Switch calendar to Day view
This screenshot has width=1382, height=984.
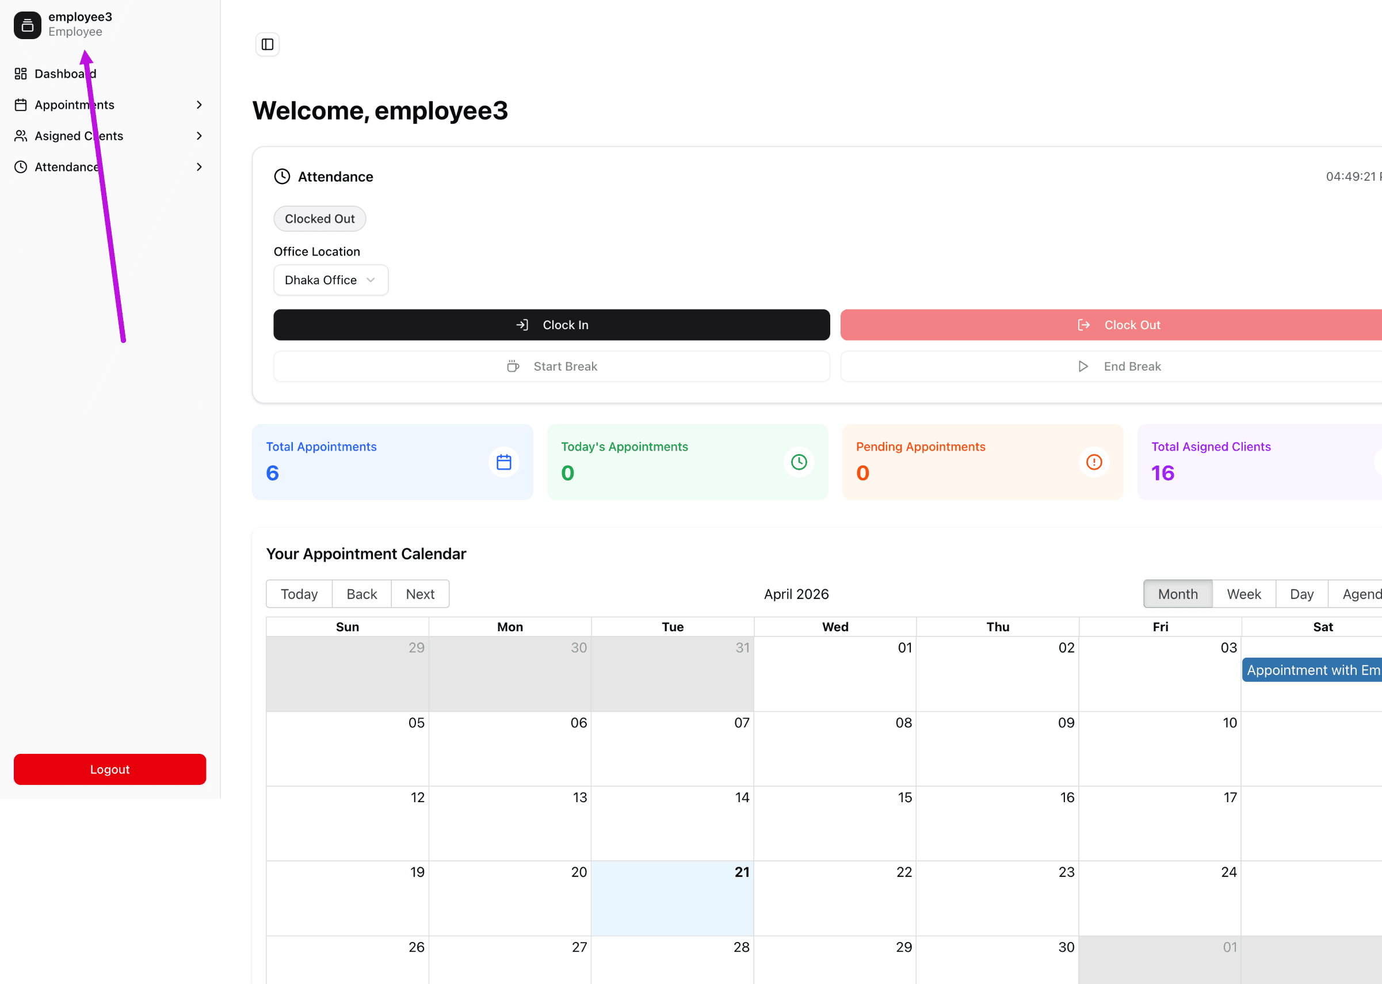1301,594
